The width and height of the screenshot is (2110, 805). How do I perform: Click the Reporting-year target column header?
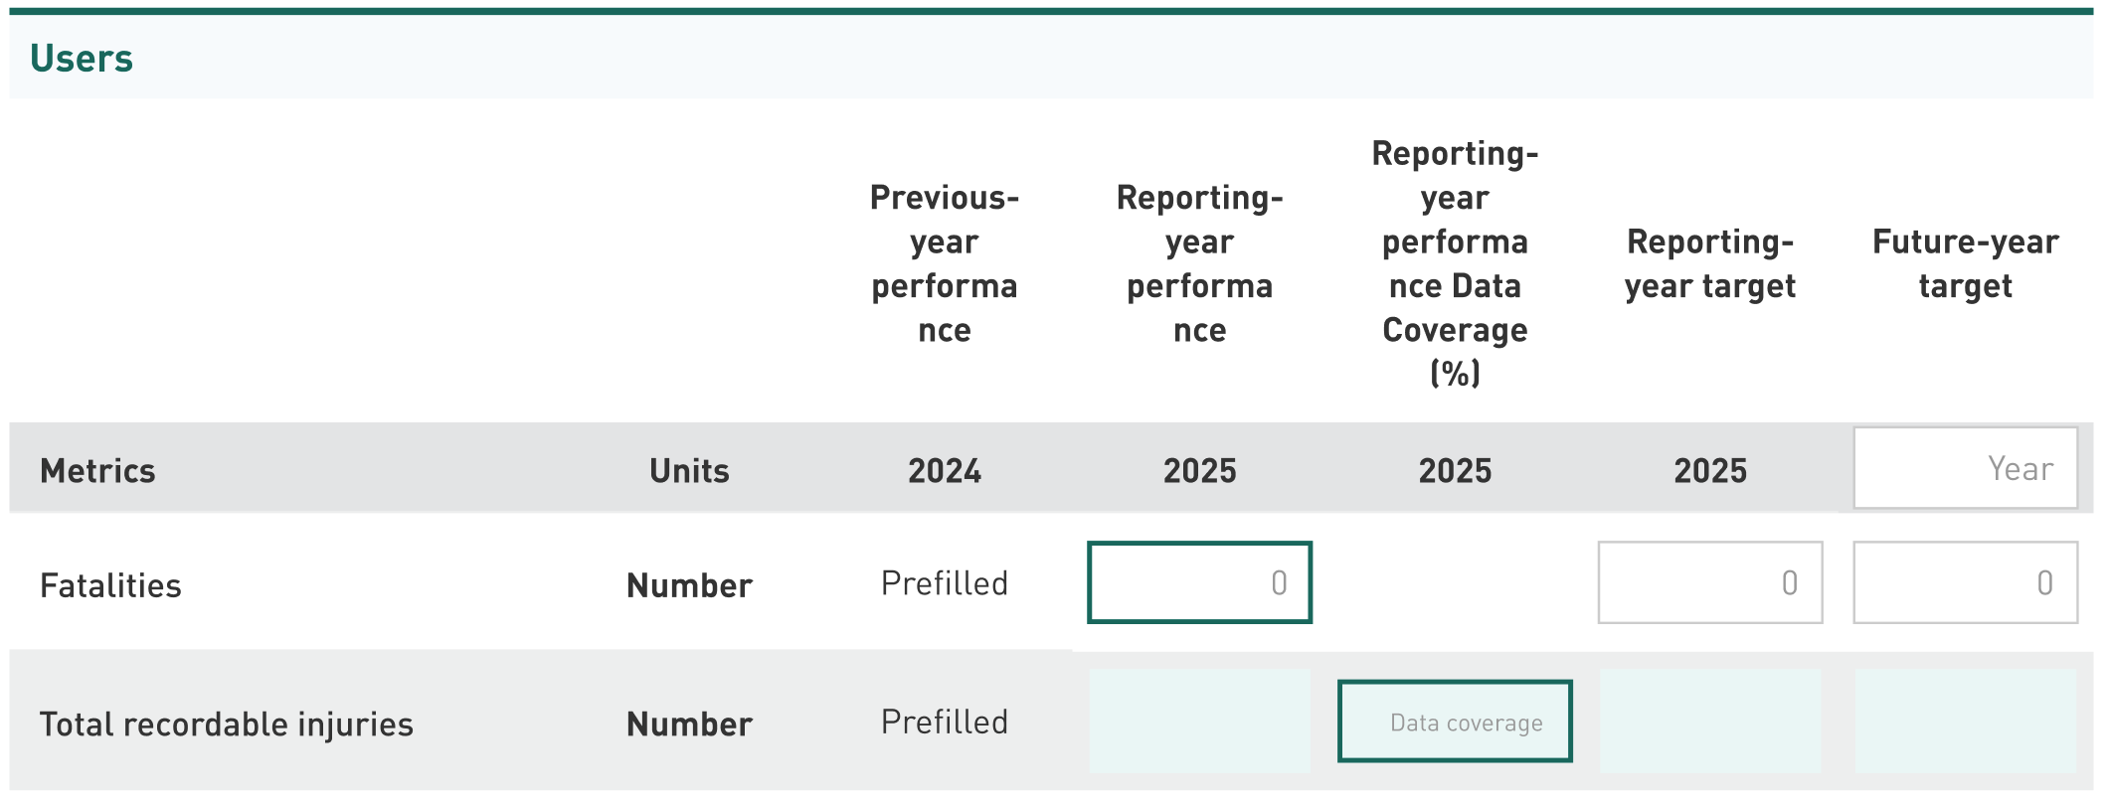coord(1709,263)
